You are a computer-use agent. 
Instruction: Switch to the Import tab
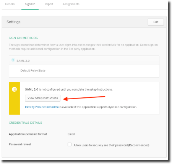pos(49,4)
